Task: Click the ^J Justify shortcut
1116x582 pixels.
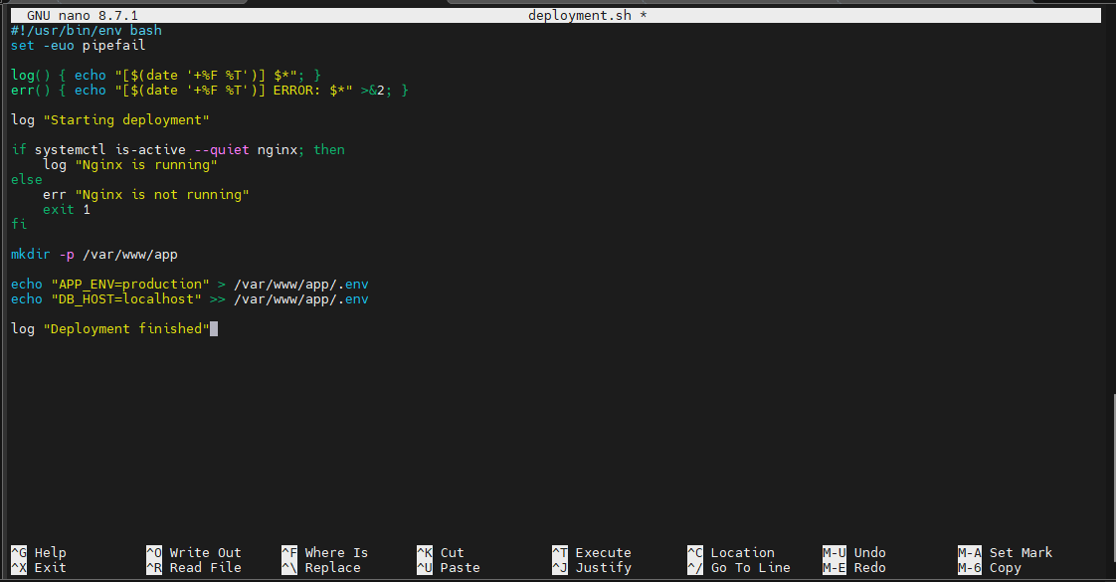Action: tap(592, 568)
